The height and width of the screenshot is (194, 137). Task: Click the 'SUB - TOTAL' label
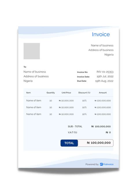[75, 127]
